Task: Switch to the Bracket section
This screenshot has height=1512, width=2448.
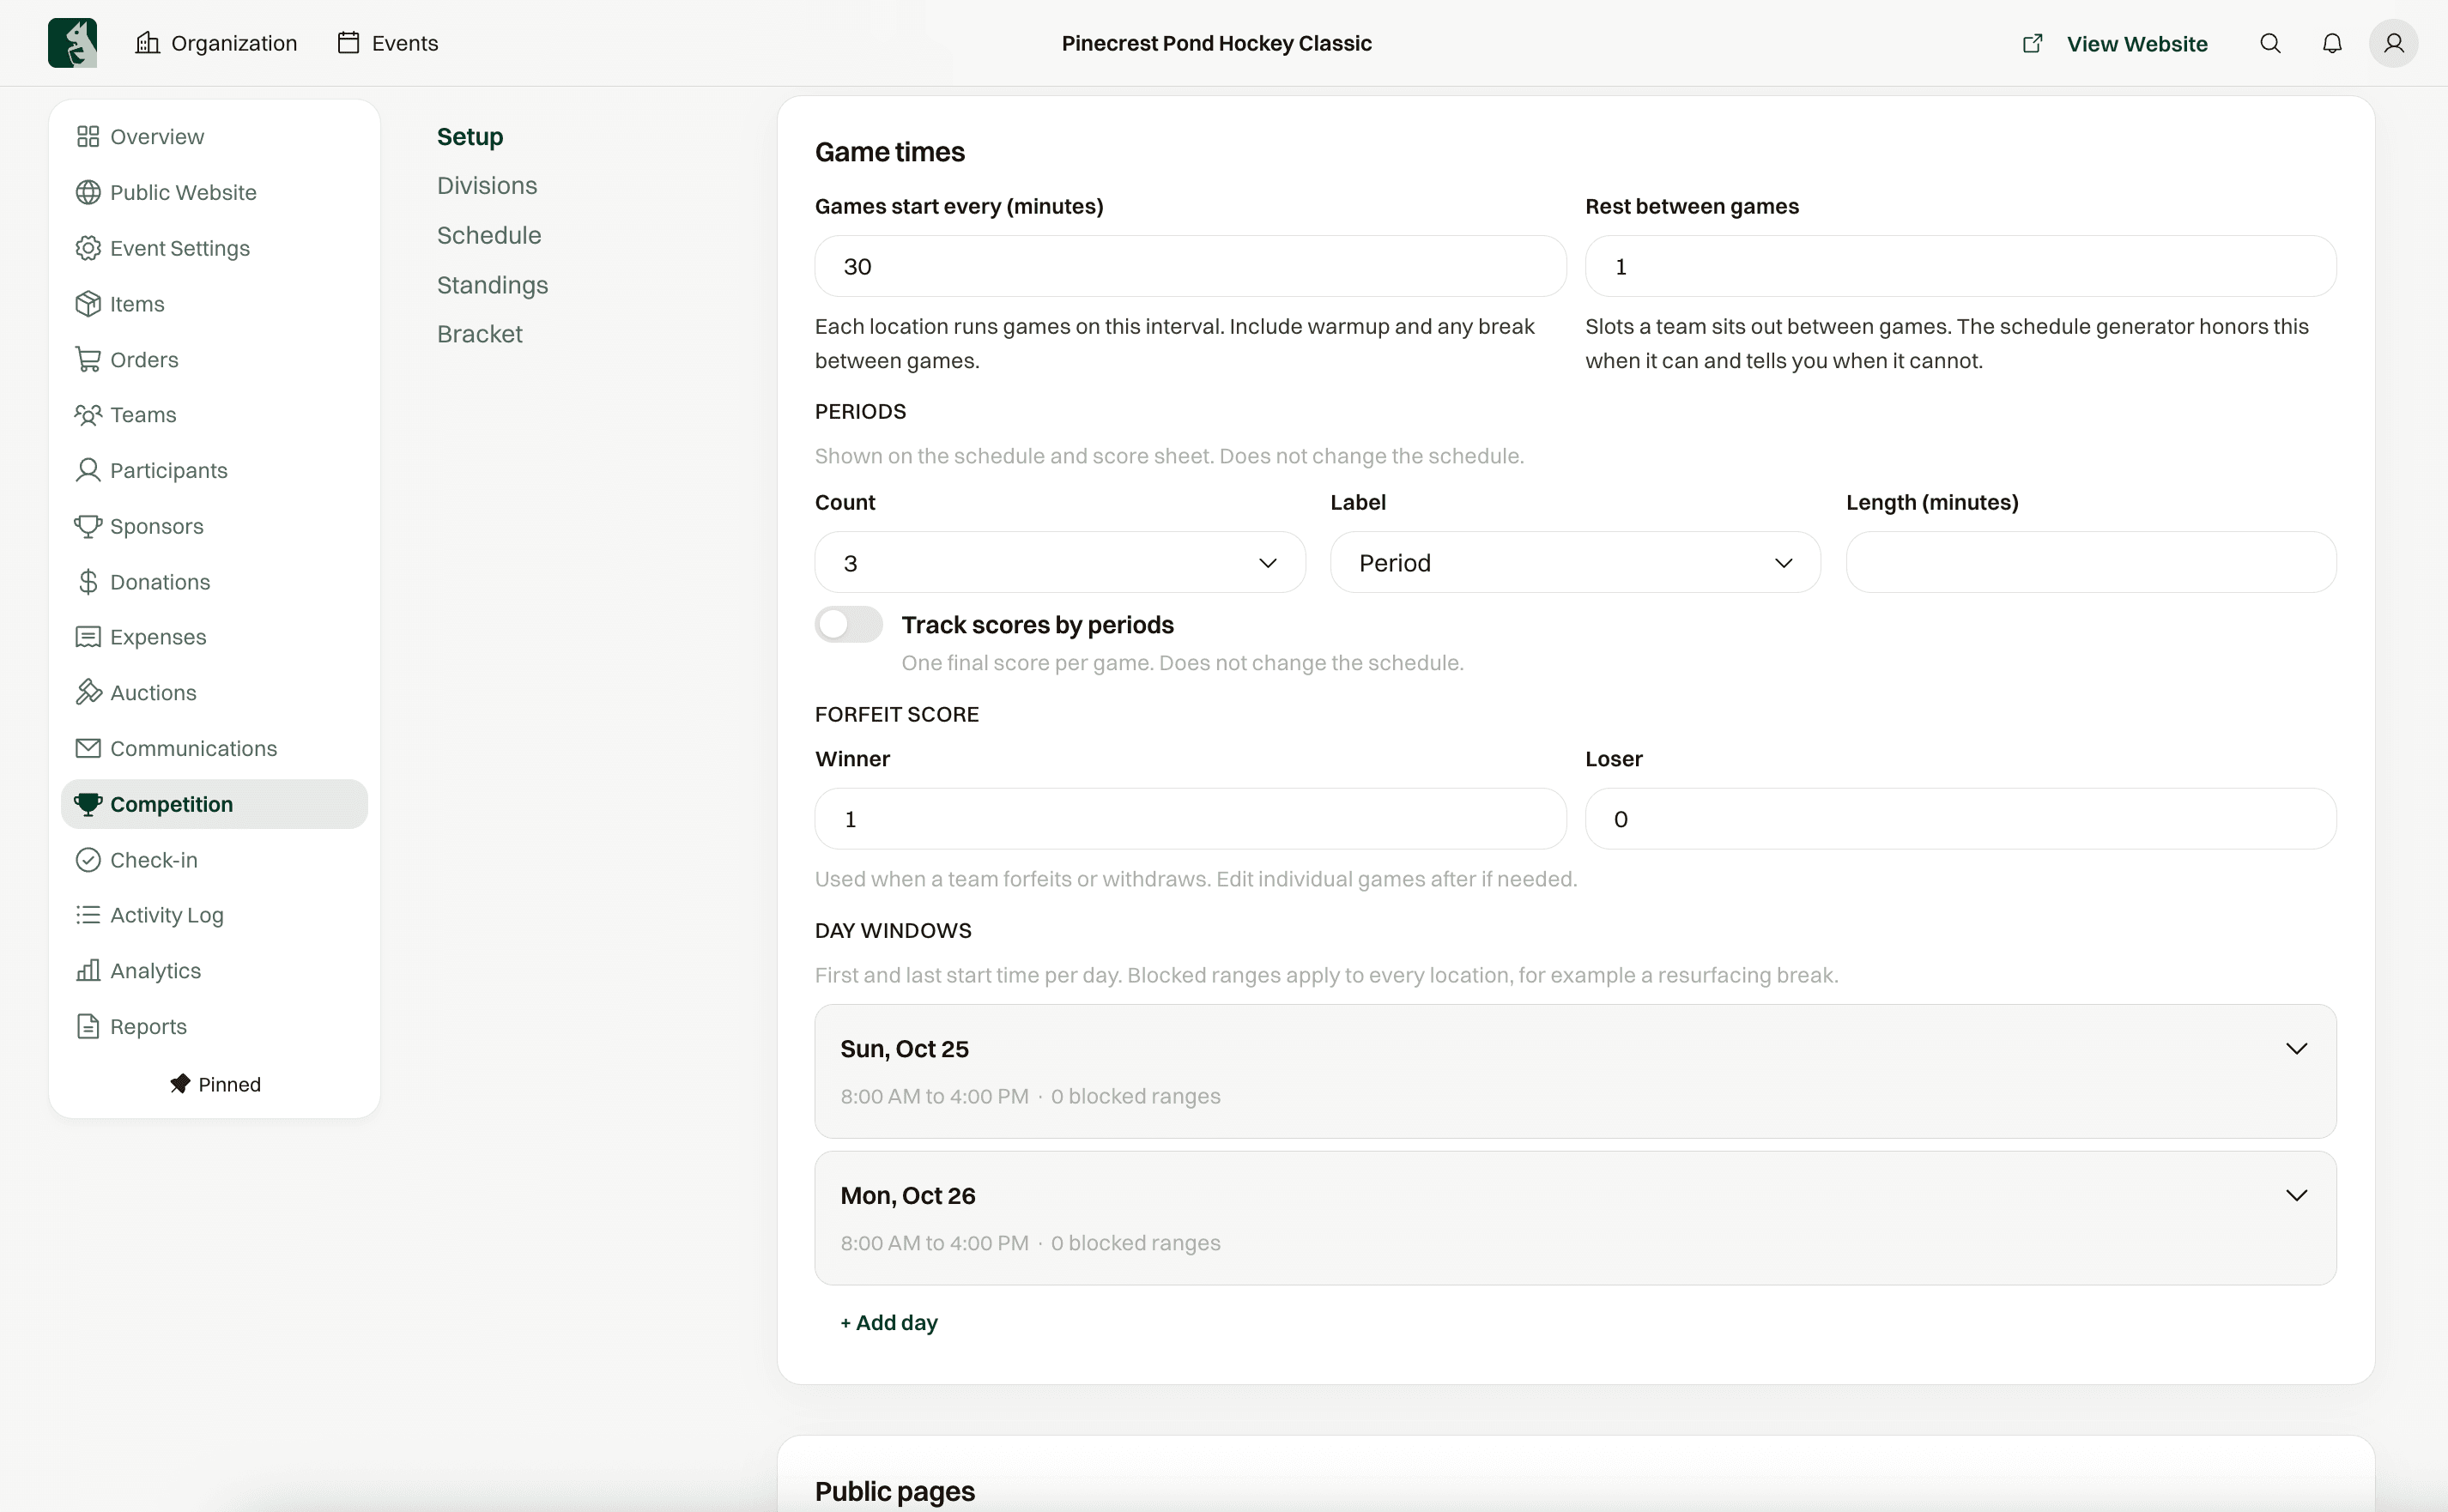Action: (x=479, y=334)
